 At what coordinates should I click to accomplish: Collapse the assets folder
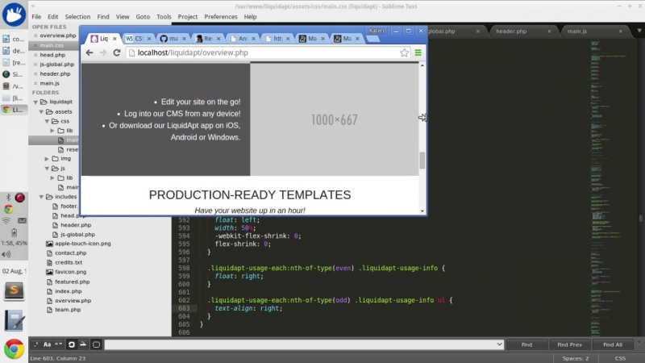tap(41, 112)
